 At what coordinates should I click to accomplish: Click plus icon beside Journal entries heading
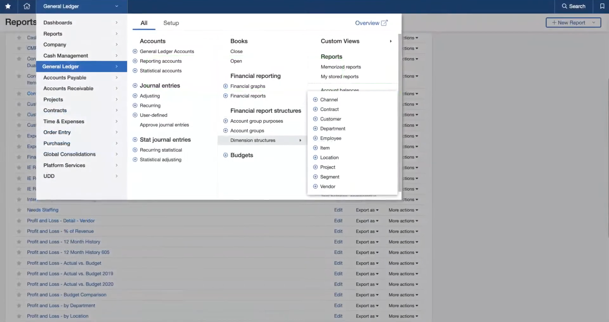(x=135, y=86)
